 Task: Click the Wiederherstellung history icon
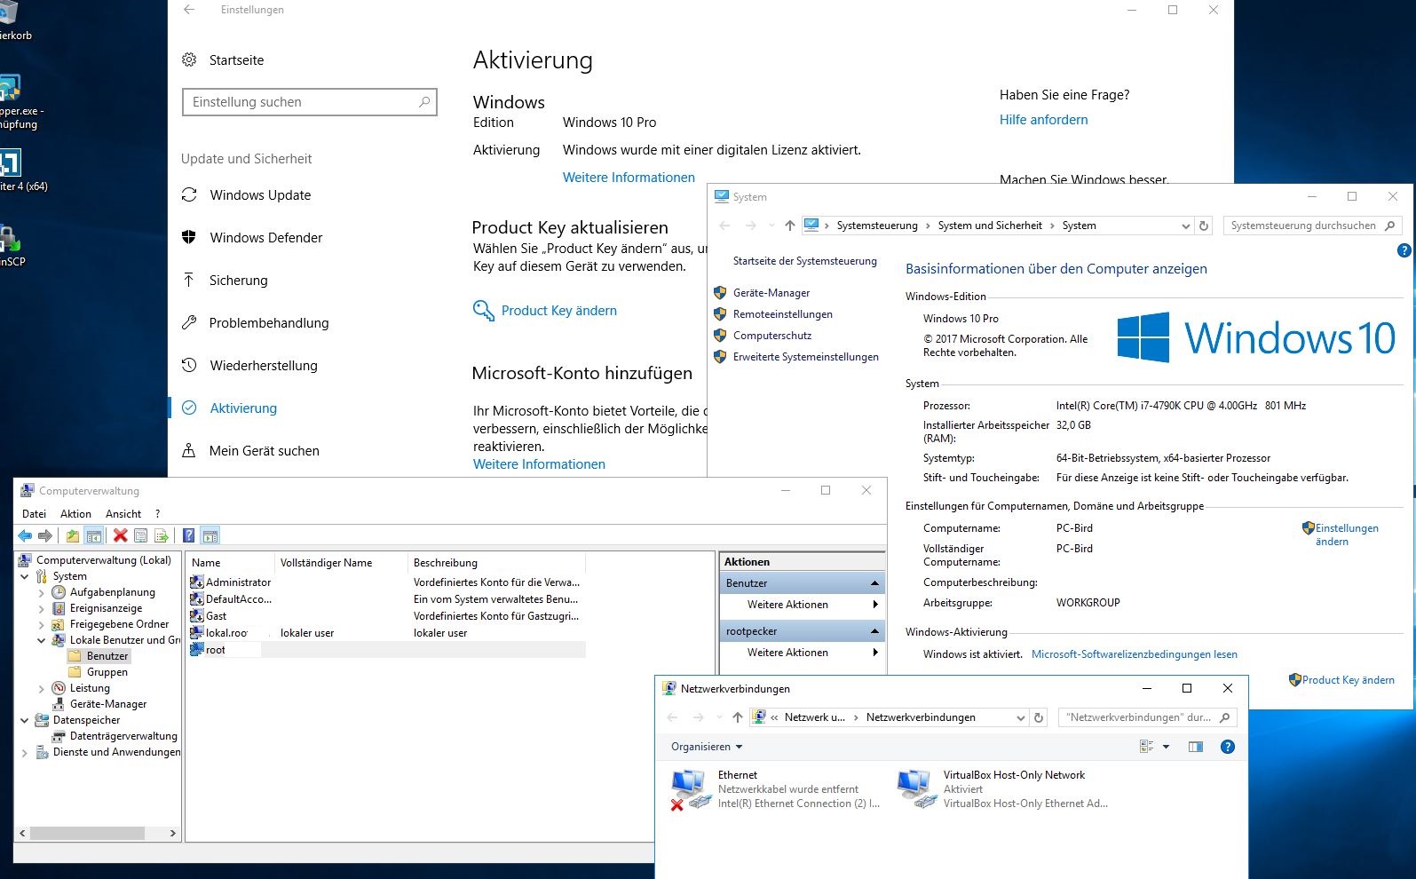tap(188, 365)
